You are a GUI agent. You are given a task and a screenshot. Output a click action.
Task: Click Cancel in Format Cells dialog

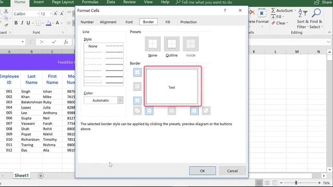pyautogui.click(x=233, y=171)
